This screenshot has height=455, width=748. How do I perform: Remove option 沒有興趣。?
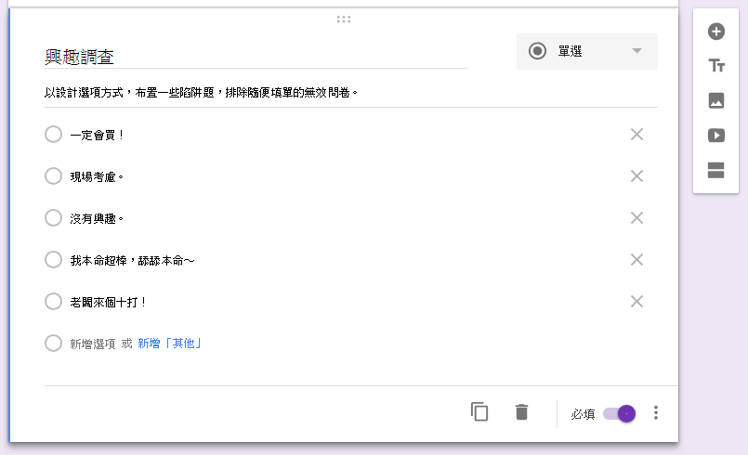tap(636, 218)
